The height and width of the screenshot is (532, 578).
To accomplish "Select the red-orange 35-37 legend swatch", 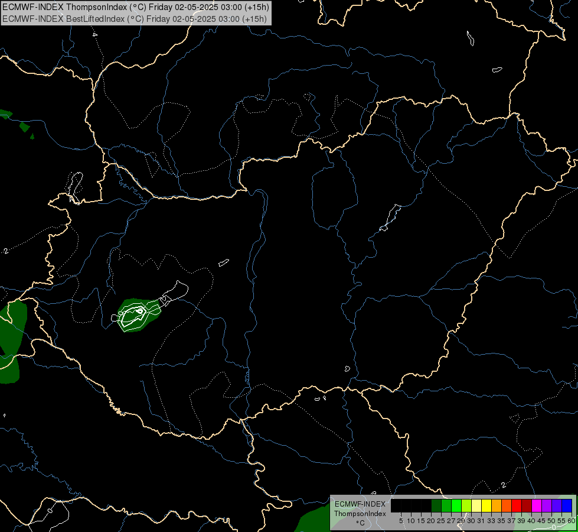I will (507, 505).
